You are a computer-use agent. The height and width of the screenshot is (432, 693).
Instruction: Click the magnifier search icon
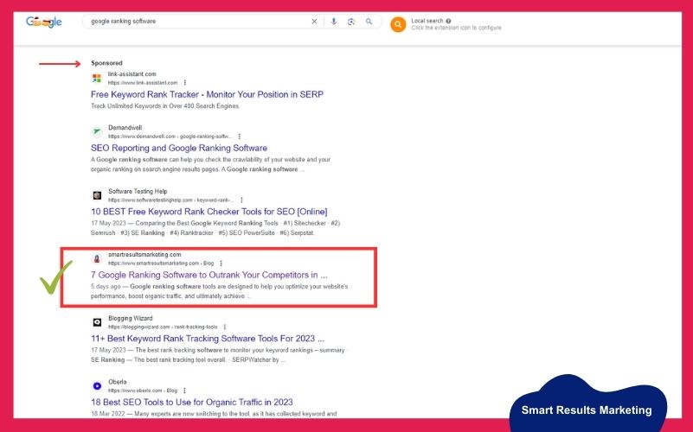(x=369, y=22)
